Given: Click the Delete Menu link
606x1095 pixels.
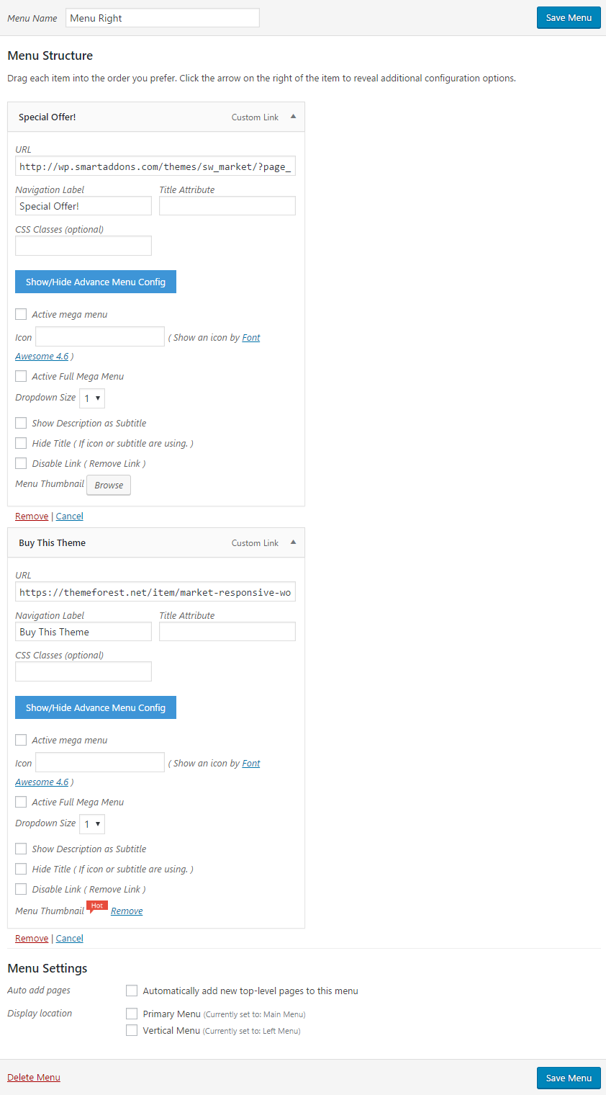Looking at the screenshot, I should coord(34,1077).
